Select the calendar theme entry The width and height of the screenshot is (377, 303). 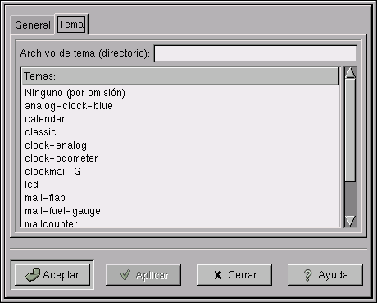[180, 119]
